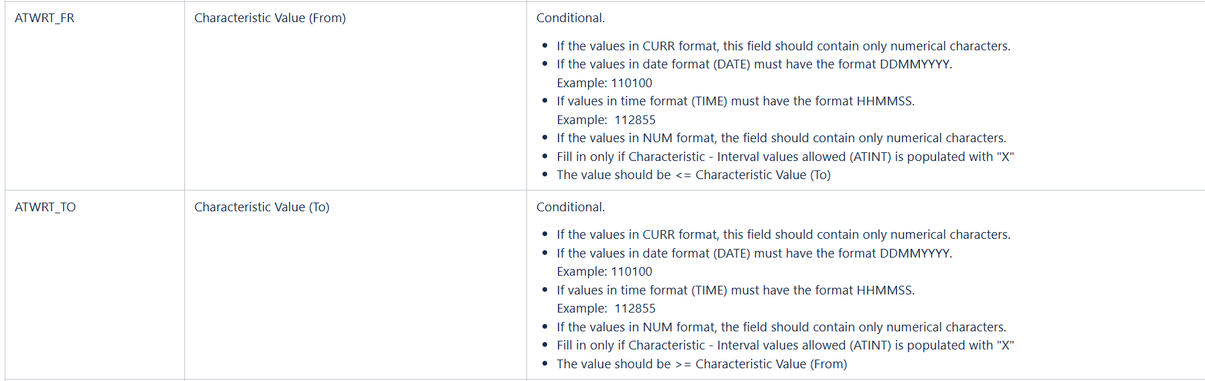1205x381 pixels.
Task: Click the HHMMSS time rule in ATWRT_FR row
Action: pyautogui.click(x=735, y=101)
